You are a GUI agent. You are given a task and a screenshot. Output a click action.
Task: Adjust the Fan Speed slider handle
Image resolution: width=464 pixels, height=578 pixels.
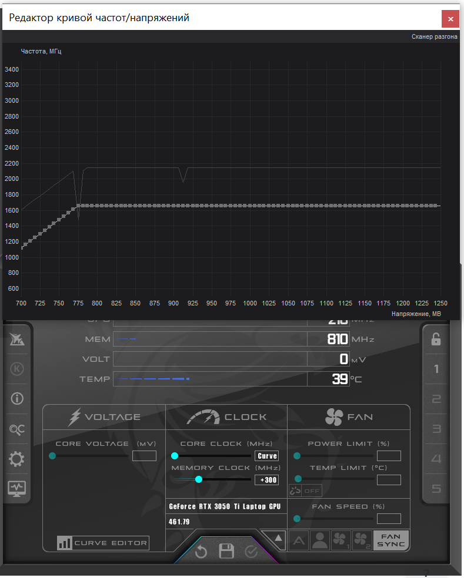pos(297,519)
